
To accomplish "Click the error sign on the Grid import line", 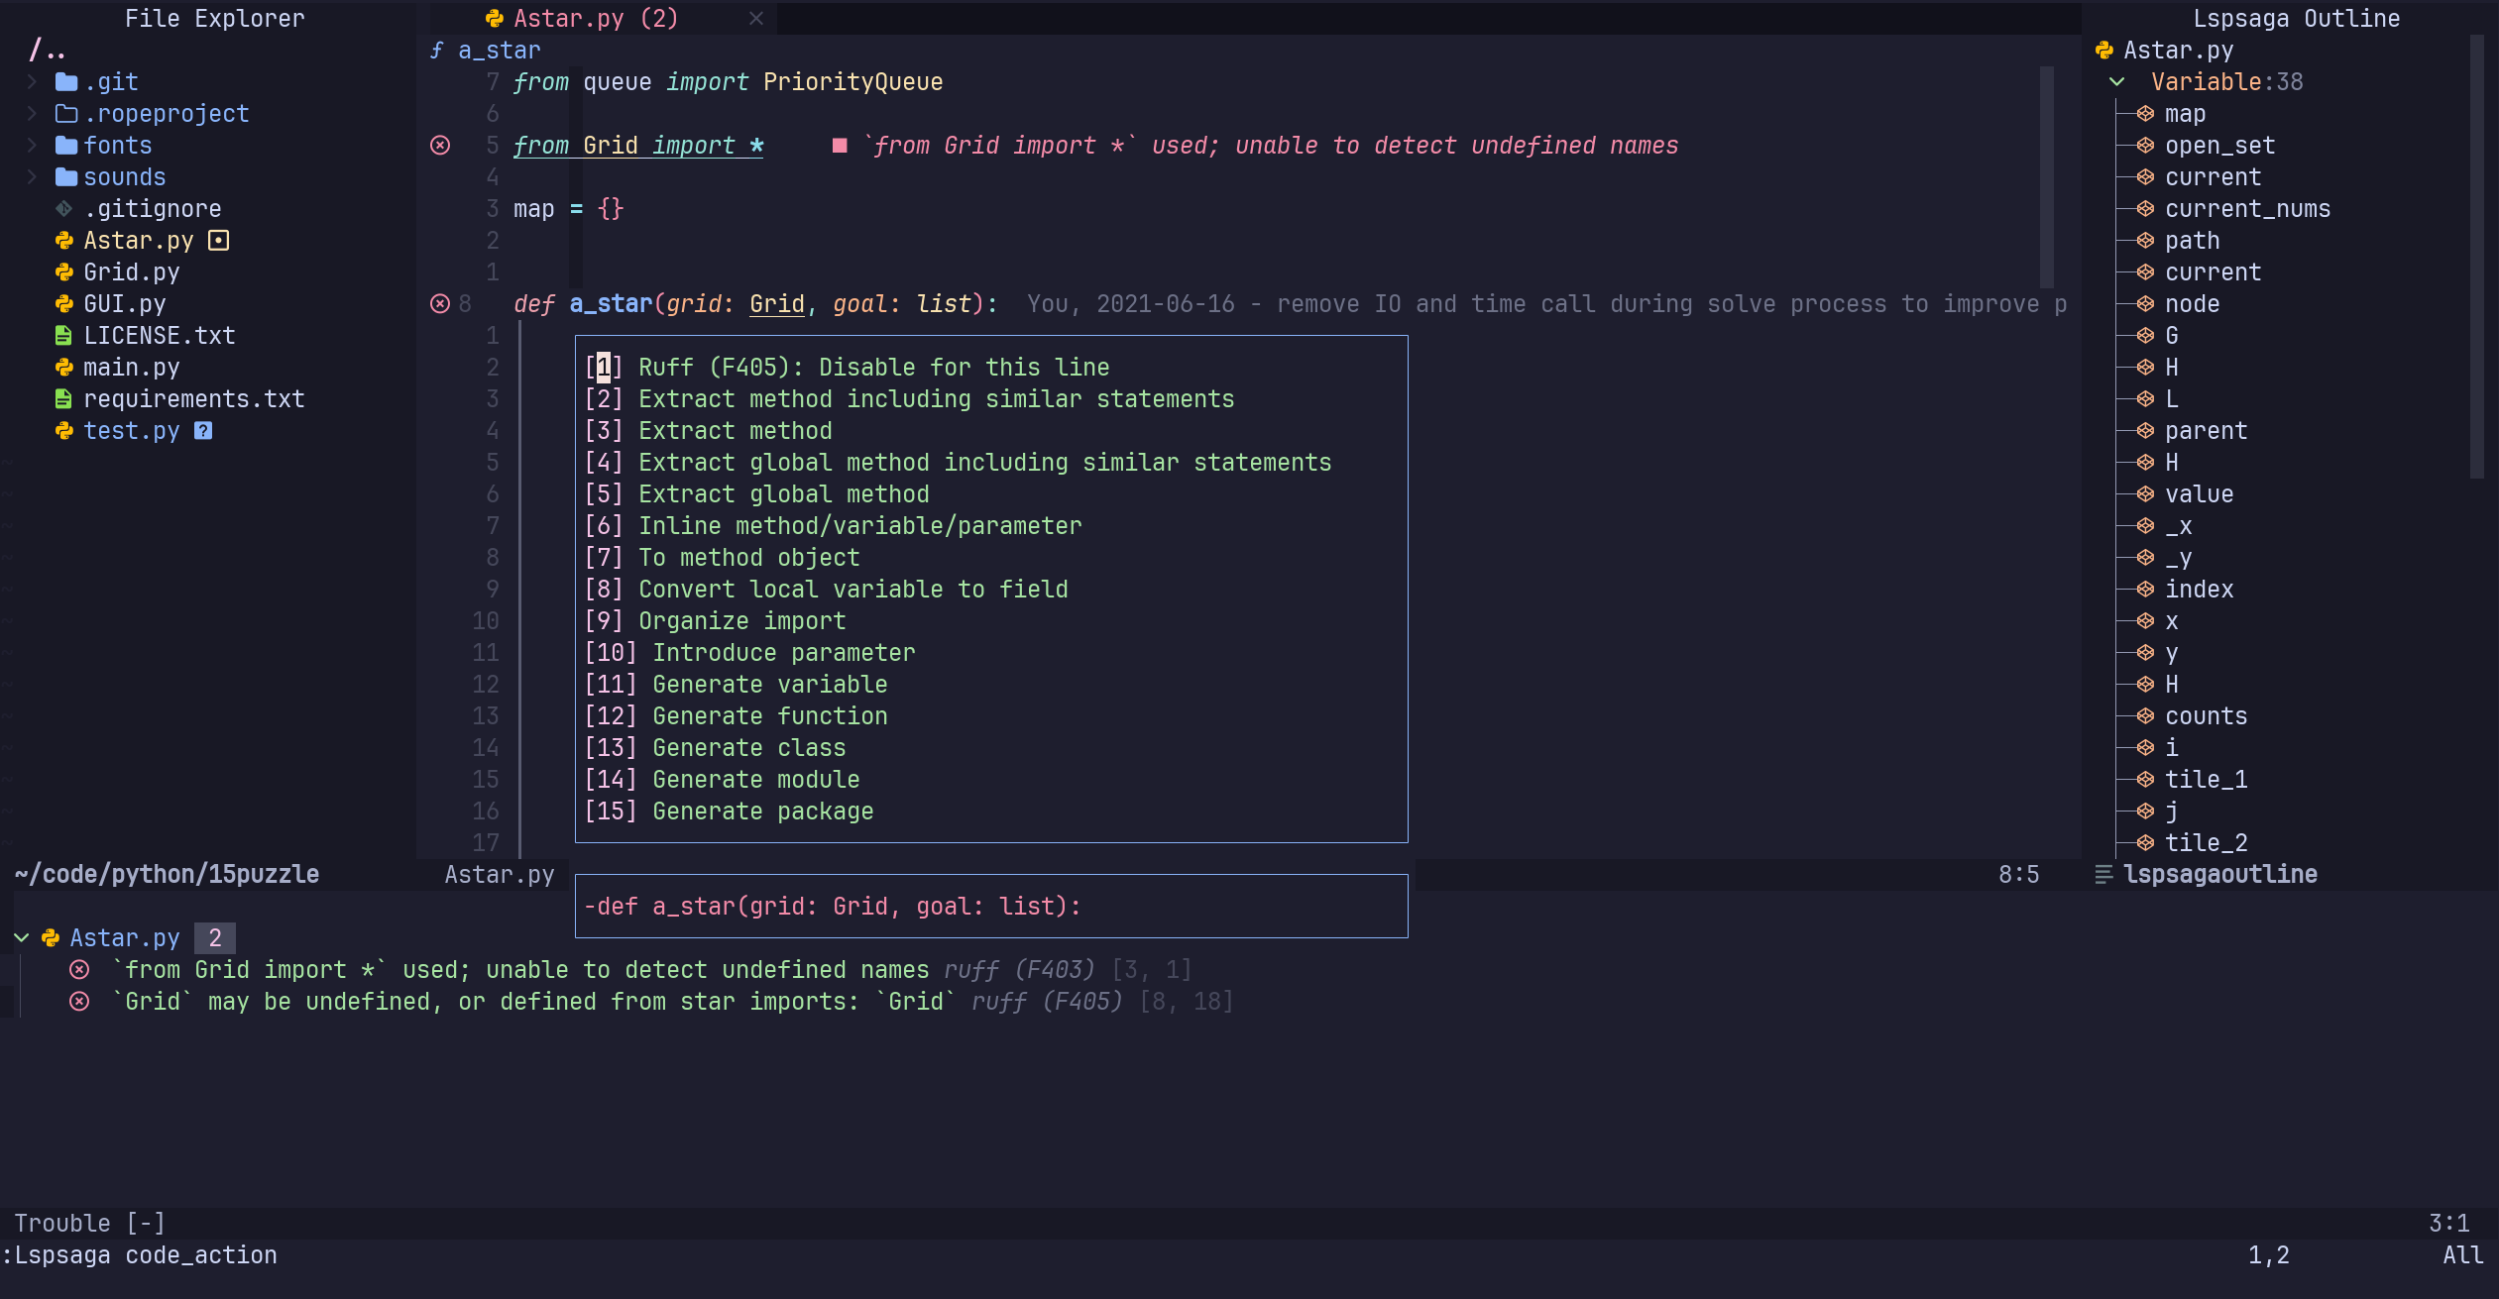I will (x=440, y=146).
